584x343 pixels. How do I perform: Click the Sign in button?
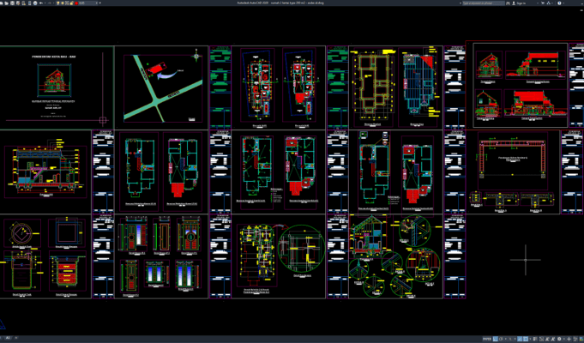tap(521, 3)
